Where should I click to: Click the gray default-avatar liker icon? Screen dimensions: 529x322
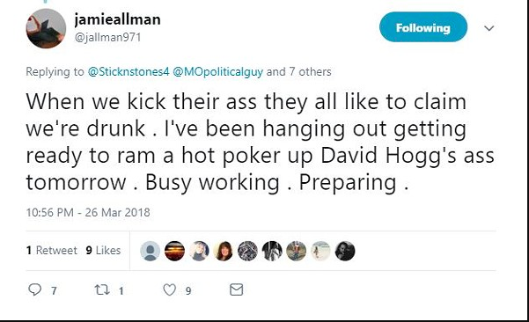click(x=150, y=251)
